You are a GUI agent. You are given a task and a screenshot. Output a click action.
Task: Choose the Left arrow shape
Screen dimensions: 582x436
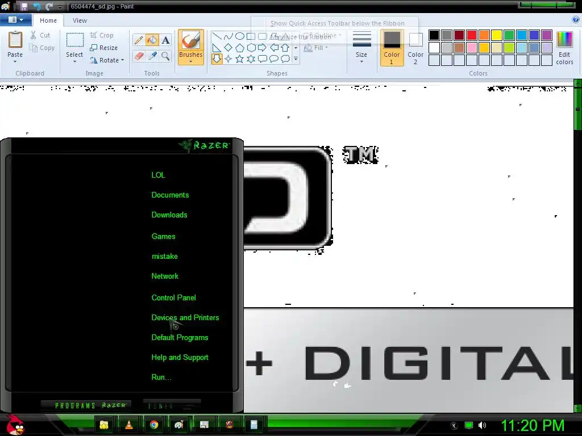(274, 48)
